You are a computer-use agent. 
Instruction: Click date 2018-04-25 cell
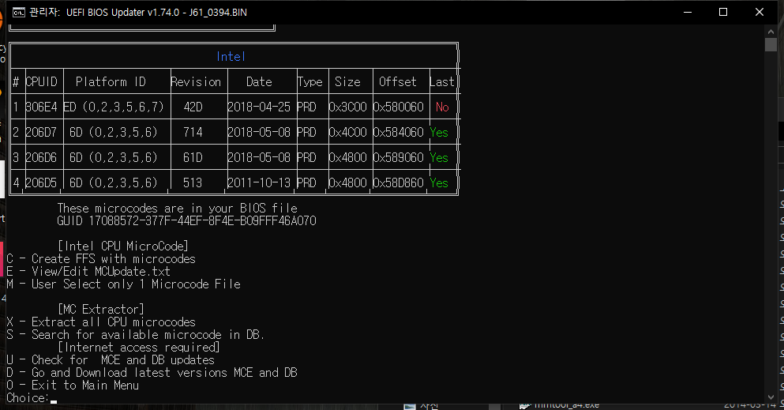[259, 107]
